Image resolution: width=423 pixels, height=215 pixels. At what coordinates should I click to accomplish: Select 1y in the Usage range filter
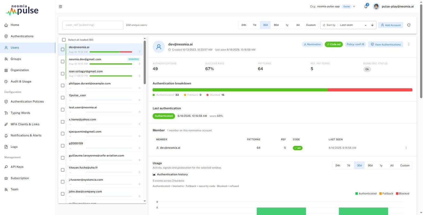pyautogui.click(x=381, y=165)
